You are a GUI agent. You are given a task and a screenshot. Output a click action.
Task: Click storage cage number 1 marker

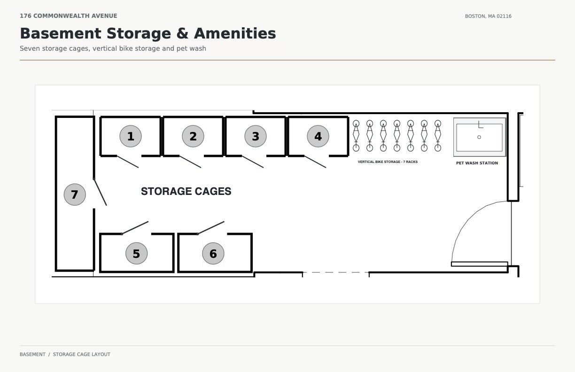131,136
